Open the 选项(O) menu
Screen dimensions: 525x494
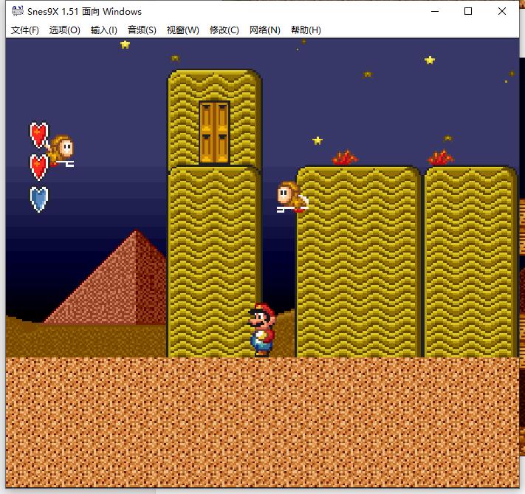65,30
